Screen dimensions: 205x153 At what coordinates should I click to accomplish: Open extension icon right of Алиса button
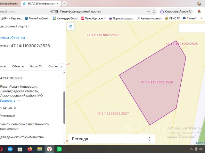tap(199, 11)
